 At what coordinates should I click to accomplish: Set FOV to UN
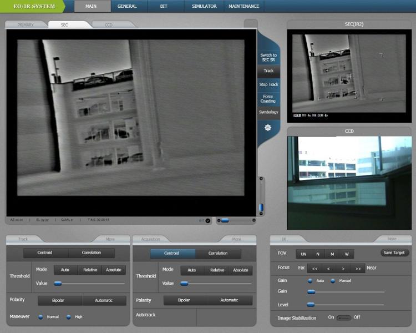click(x=303, y=254)
